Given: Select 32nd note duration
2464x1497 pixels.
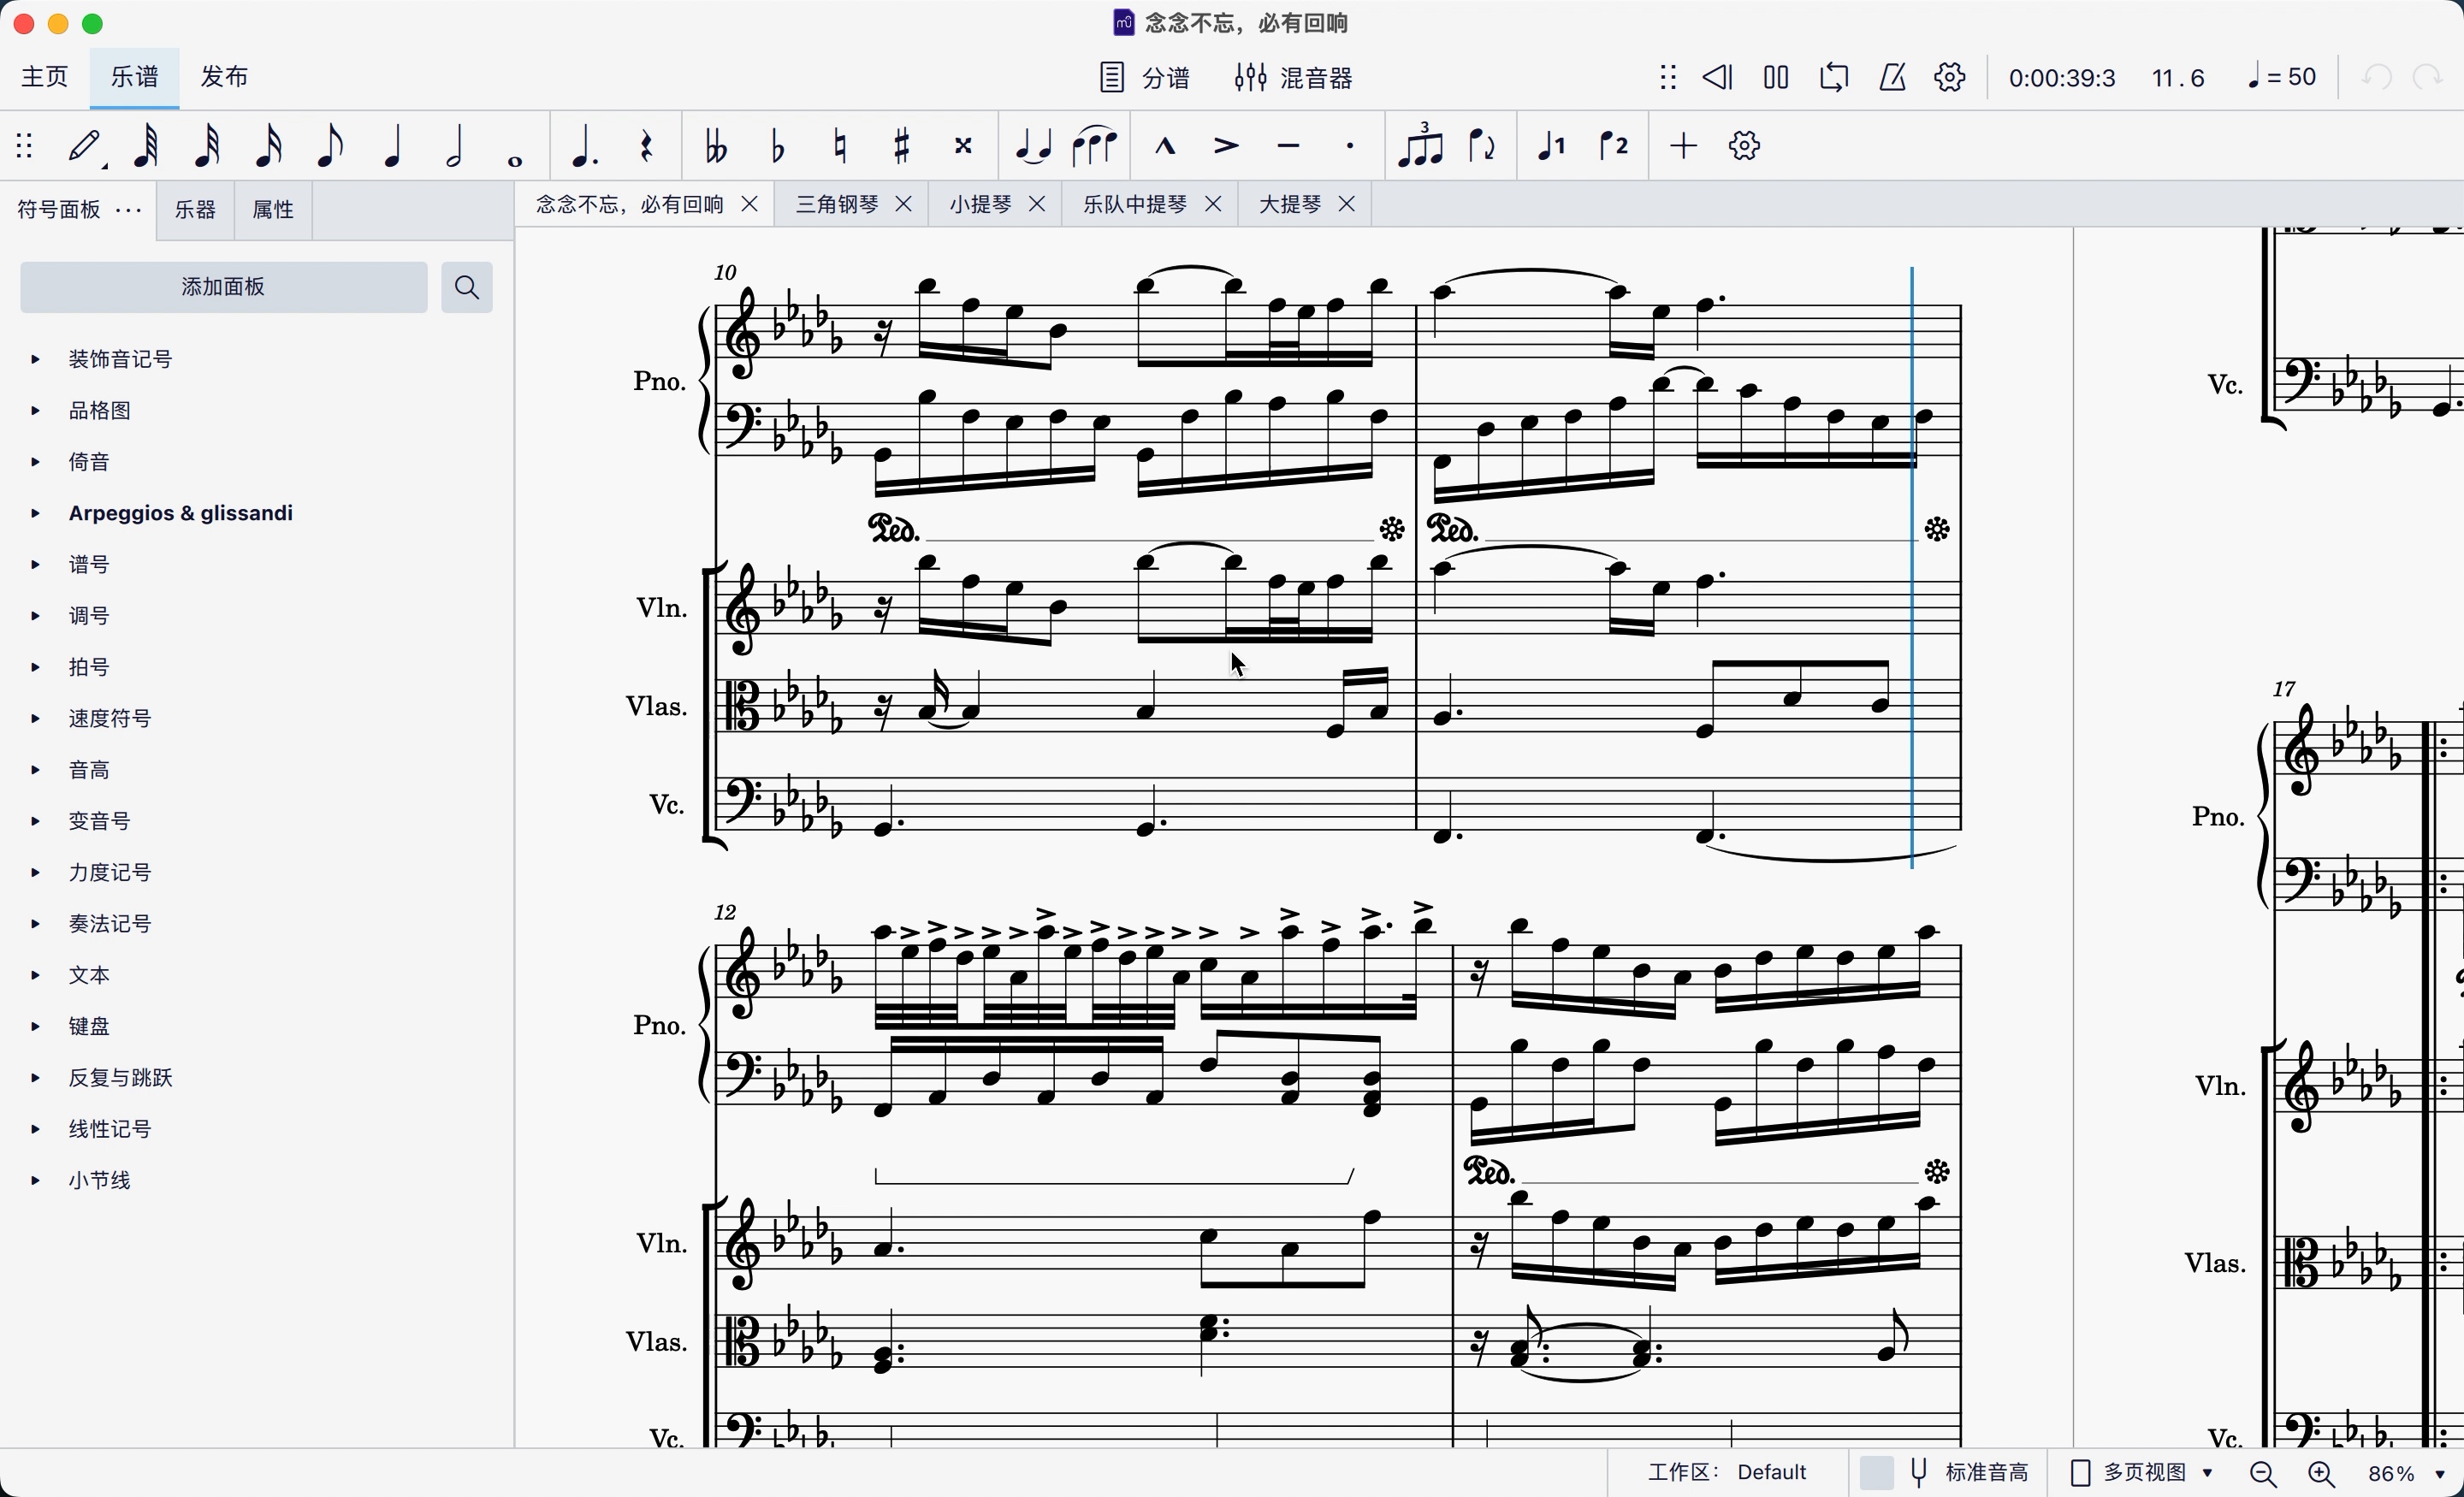Looking at the screenshot, I should (x=207, y=146).
